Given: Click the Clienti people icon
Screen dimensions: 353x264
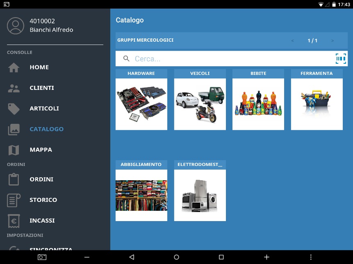Looking at the screenshot, I should [14, 88].
